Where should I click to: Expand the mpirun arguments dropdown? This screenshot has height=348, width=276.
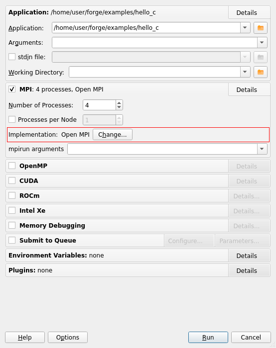click(x=262, y=149)
